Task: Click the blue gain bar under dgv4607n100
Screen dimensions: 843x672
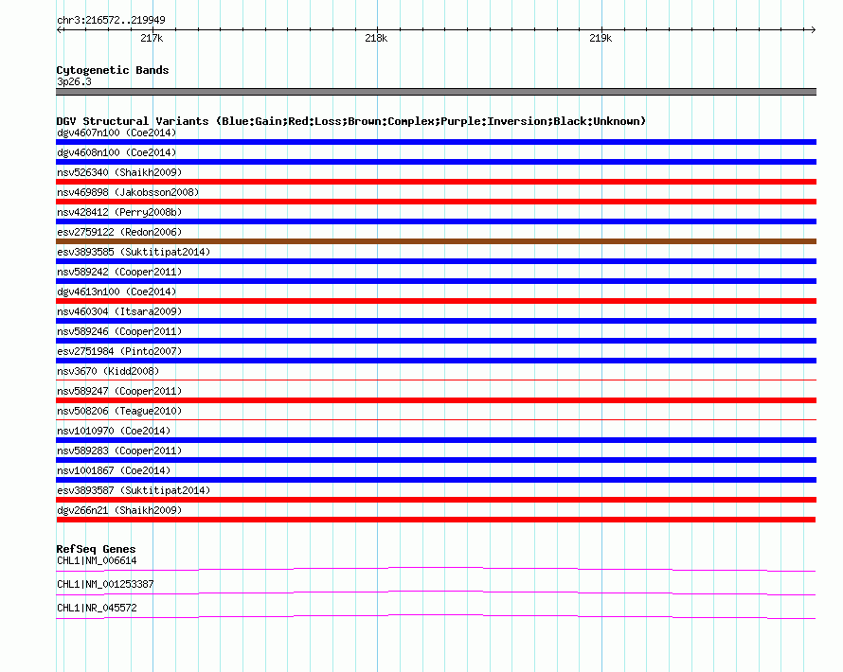Action: (436, 142)
